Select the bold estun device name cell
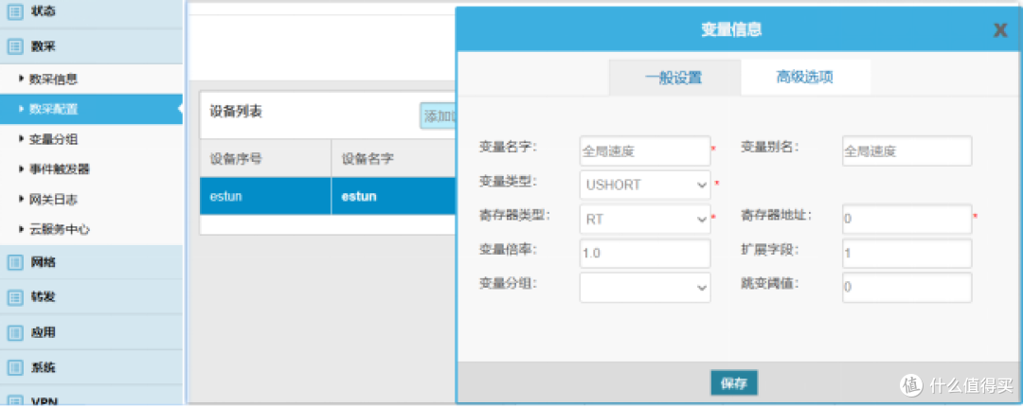 393,196
